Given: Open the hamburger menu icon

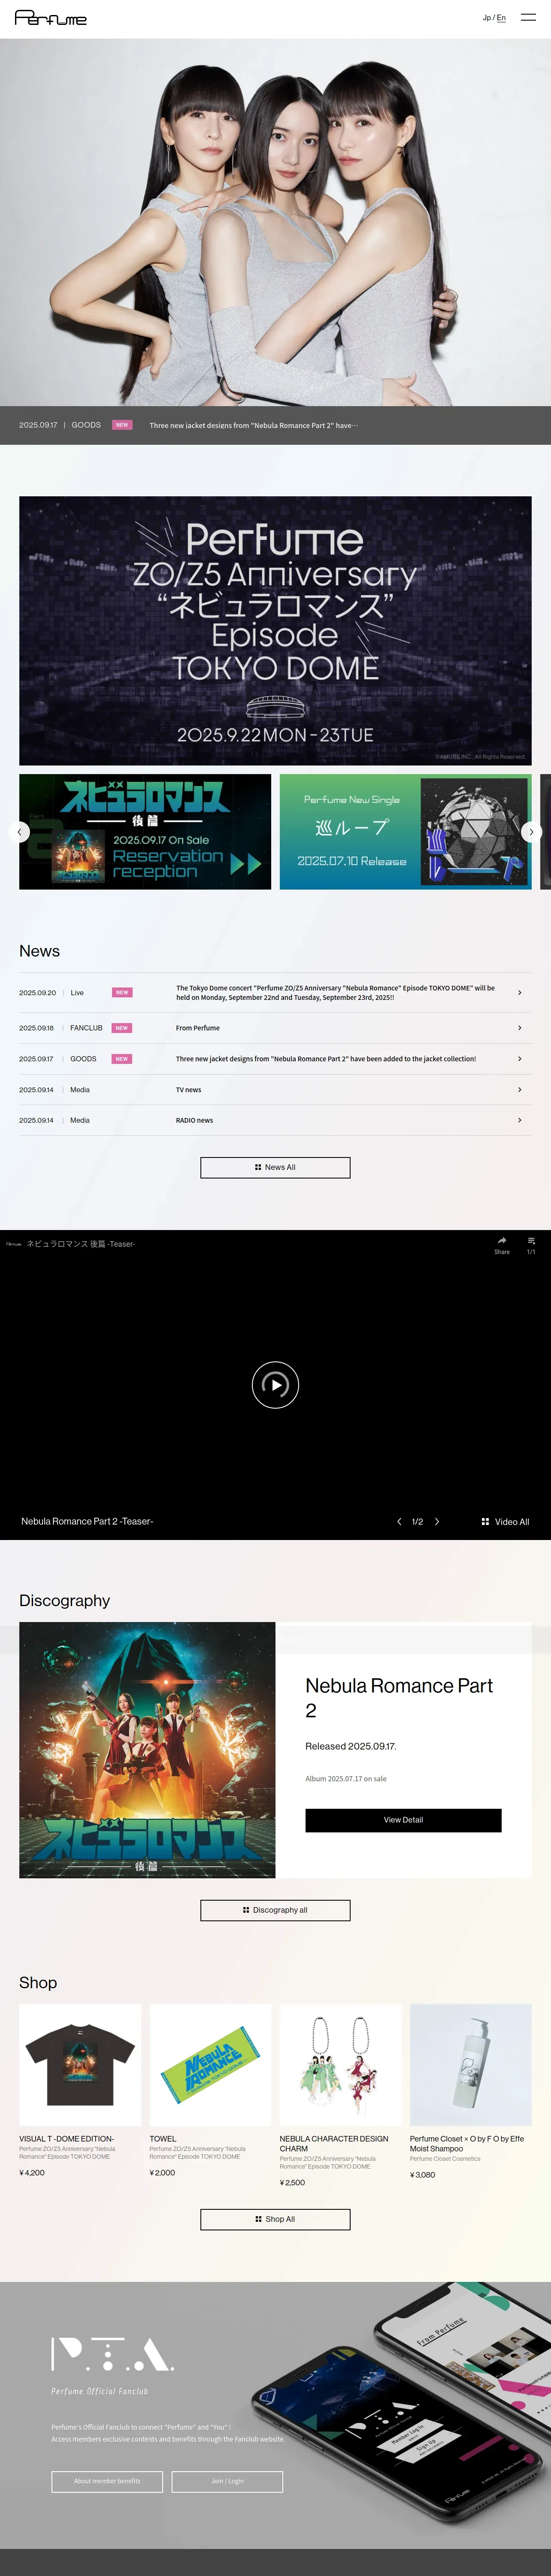Looking at the screenshot, I should [528, 18].
